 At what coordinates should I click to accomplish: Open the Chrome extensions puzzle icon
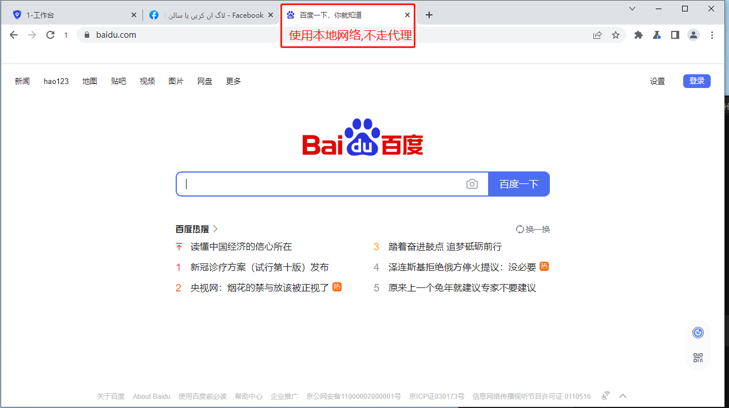639,35
